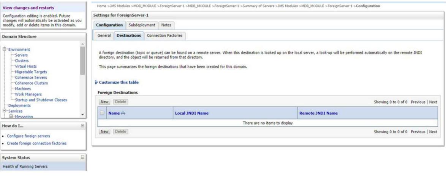The image size is (446, 176).
Task: Click top Next pagination link
Action: 433,102
